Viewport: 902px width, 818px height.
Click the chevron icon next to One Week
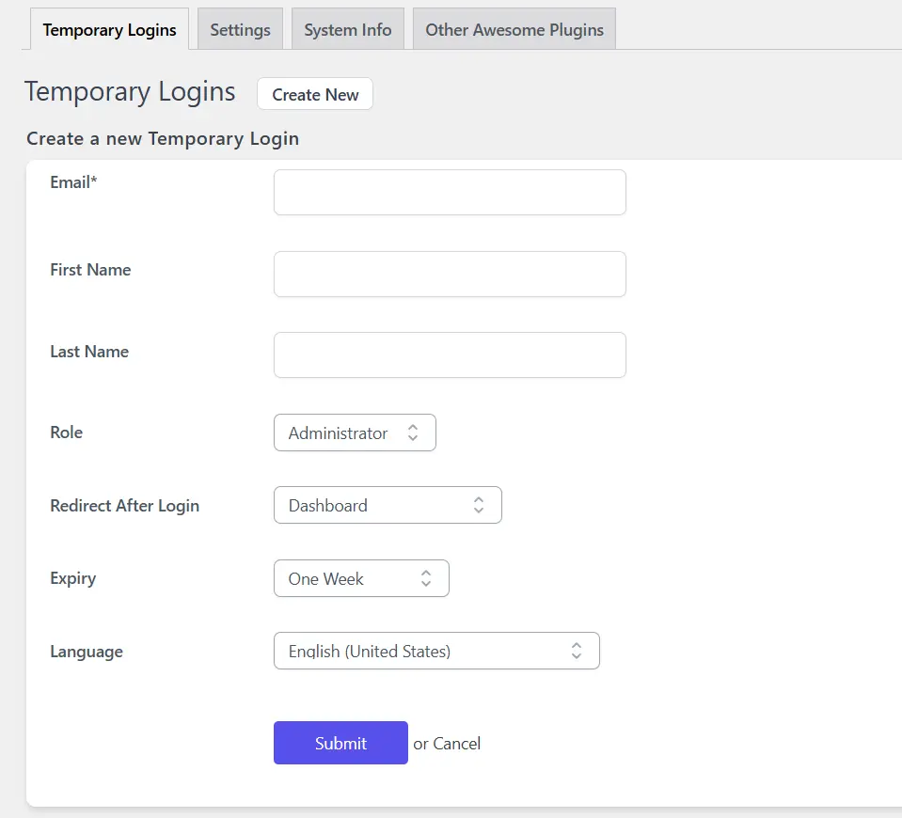pos(426,578)
